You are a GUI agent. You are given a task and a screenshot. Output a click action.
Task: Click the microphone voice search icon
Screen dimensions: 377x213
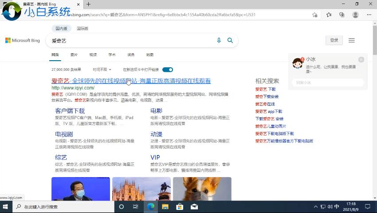point(219,40)
